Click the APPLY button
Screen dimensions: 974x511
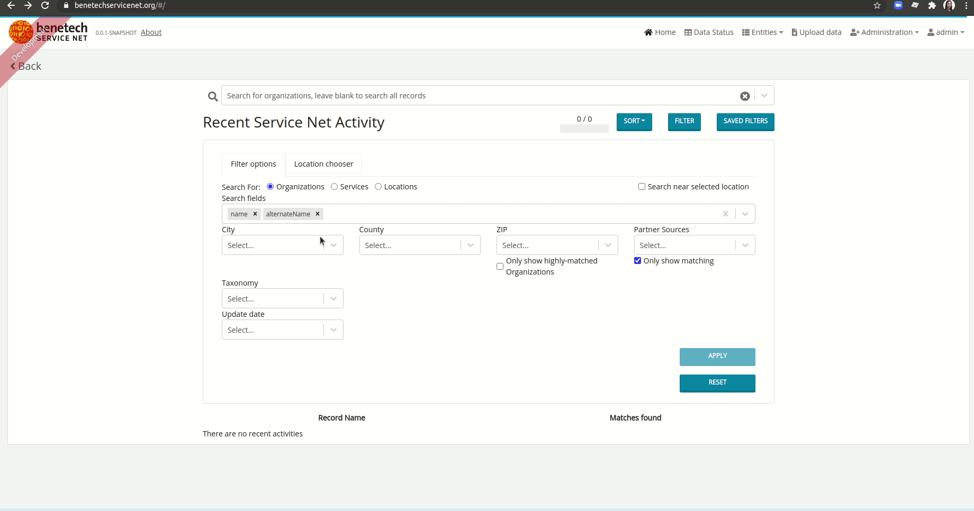[x=717, y=357]
